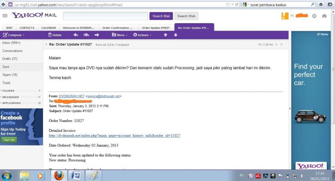Switch to the CONTACTS tab
335x181 pixels.
coord(27,28)
